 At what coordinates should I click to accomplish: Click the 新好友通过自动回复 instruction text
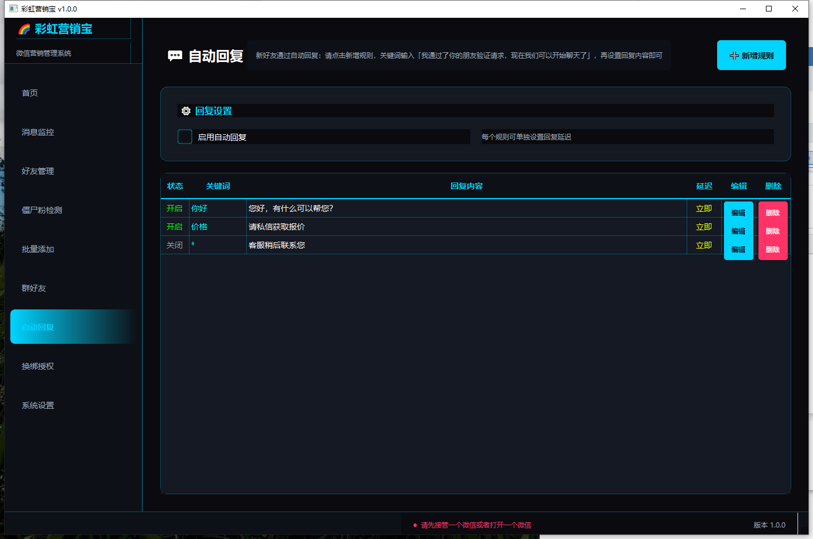click(459, 56)
